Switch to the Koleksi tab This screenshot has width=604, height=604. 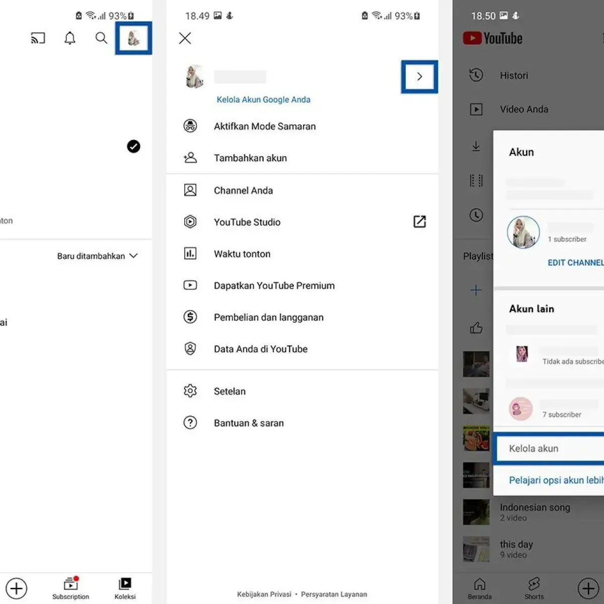[x=125, y=588]
